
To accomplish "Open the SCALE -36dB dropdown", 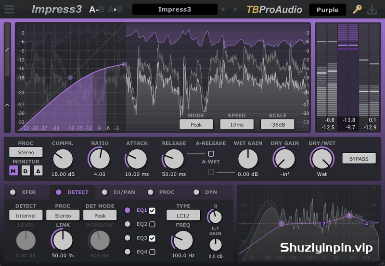I will (x=278, y=124).
